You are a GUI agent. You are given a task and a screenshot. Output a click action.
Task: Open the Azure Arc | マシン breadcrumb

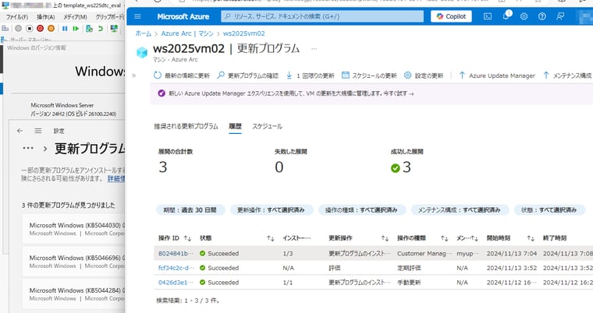click(187, 33)
